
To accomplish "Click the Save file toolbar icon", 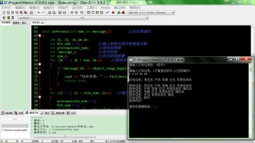I will [x=13, y=13].
